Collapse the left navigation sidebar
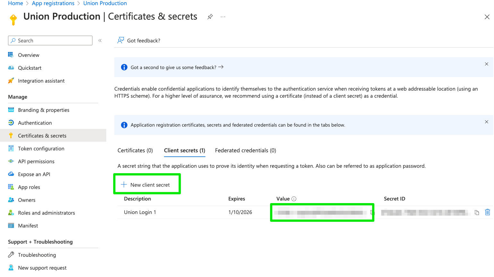This screenshot has width=494, height=277. point(100,40)
